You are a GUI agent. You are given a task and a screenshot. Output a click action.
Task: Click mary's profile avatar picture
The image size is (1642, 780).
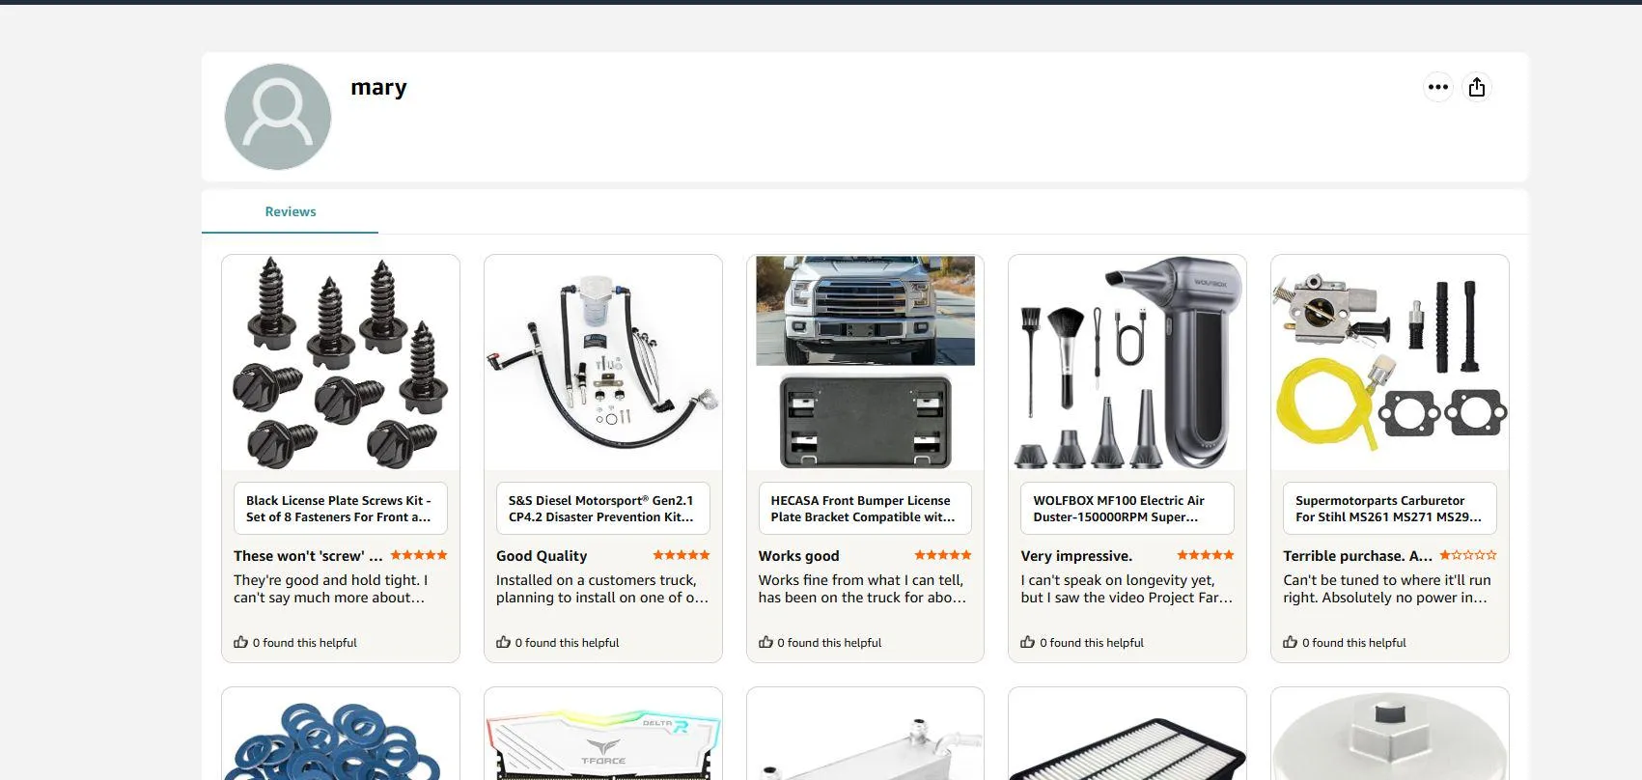point(278,117)
